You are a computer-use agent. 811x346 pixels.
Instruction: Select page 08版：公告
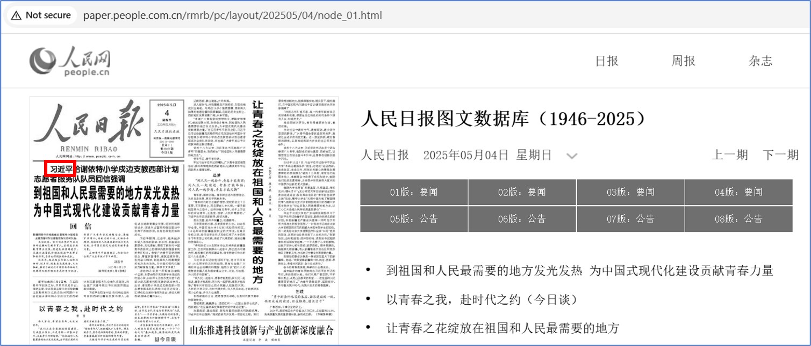pyautogui.click(x=738, y=219)
